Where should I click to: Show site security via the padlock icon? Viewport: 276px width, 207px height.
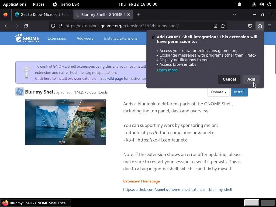tap(61, 26)
